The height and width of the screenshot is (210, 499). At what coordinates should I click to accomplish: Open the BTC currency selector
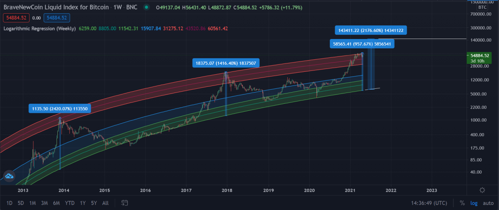pyautogui.click(x=483, y=7)
